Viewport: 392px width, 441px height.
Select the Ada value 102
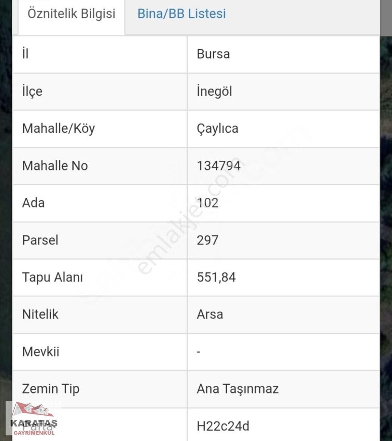[208, 203]
